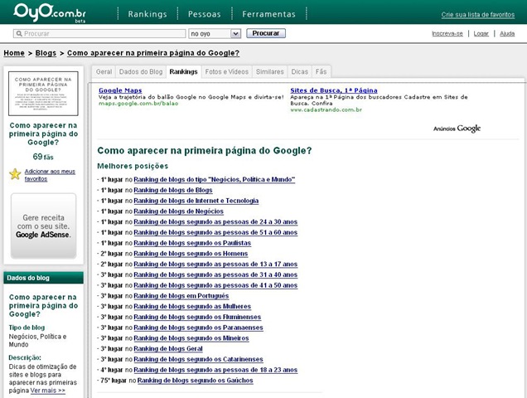
Task: Click 'Crie sua lista de favoritos' link
Action: pyautogui.click(x=478, y=15)
